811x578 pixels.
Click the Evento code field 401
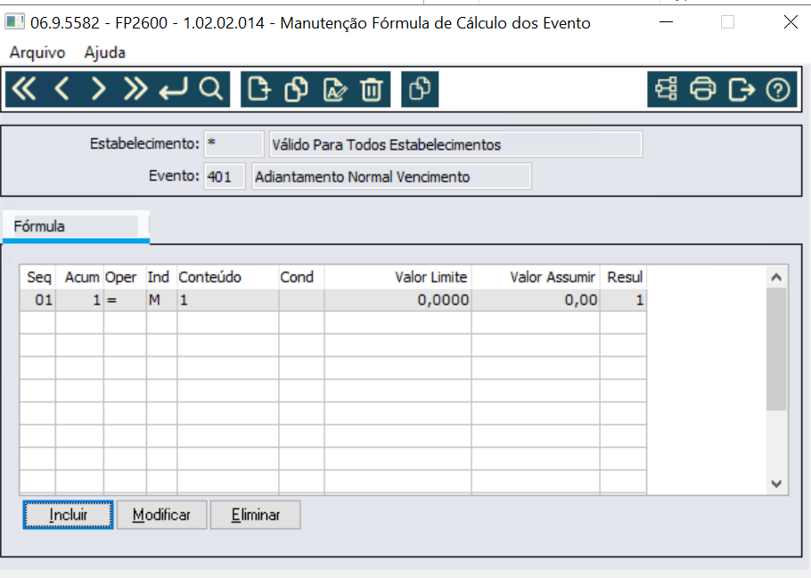[225, 177]
